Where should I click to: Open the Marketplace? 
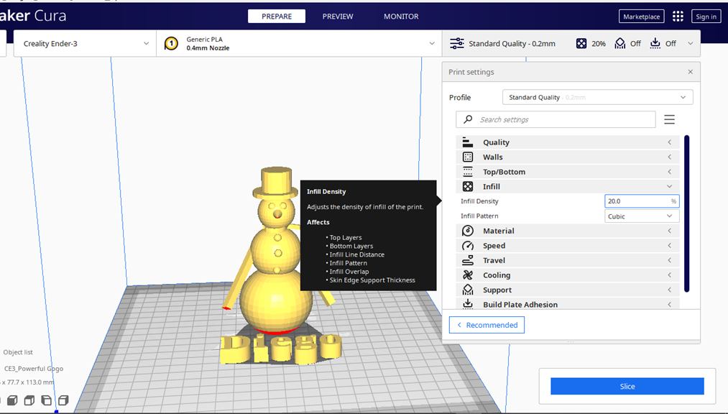[641, 17]
